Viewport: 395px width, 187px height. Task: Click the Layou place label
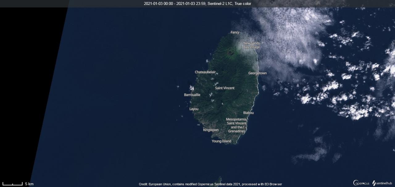[x=194, y=109]
